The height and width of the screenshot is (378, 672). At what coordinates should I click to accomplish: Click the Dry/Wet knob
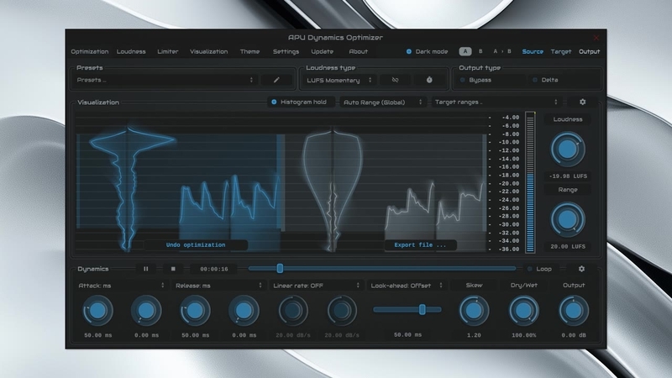pos(523,310)
